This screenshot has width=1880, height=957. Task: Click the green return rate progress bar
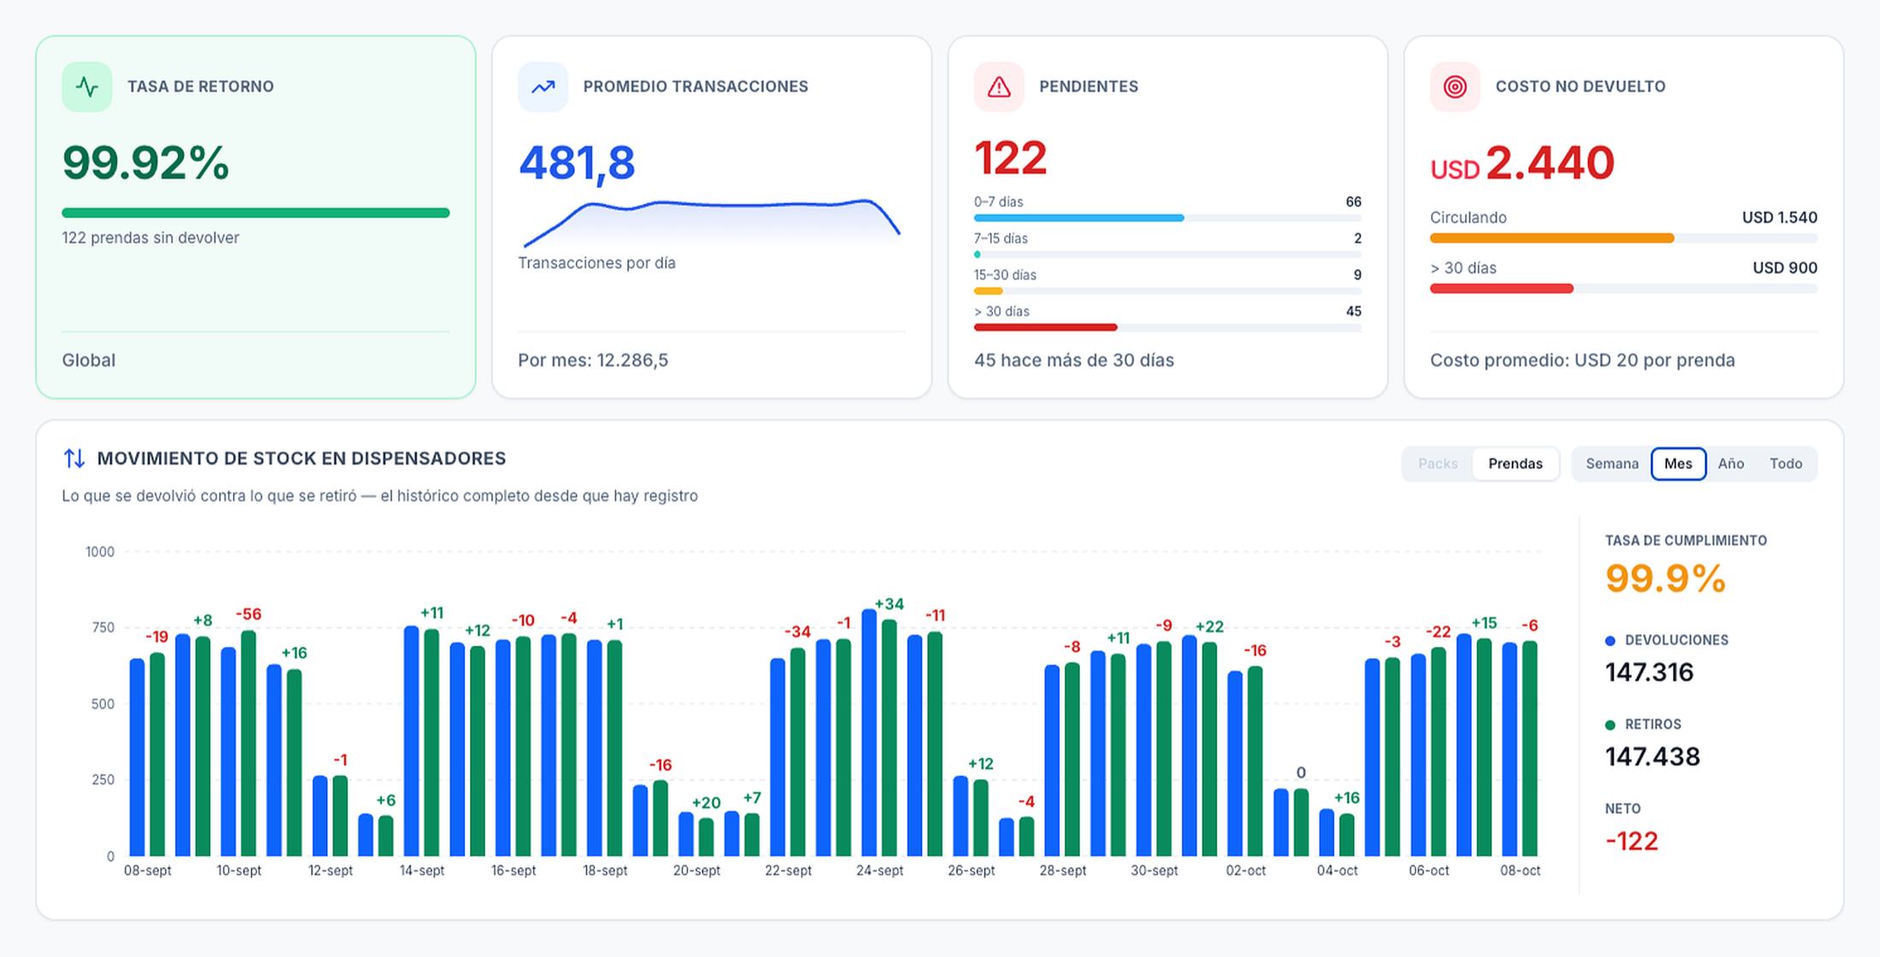point(256,213)
